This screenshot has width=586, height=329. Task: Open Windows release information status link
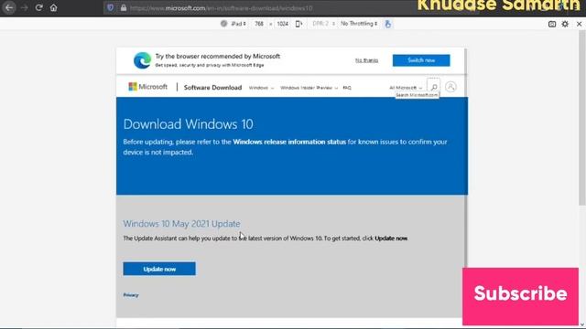(289, 142)
